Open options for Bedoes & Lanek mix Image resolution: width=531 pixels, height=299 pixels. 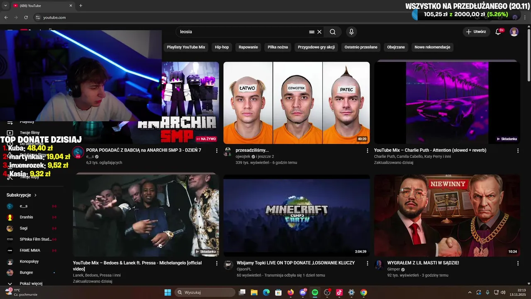(217, 263)
